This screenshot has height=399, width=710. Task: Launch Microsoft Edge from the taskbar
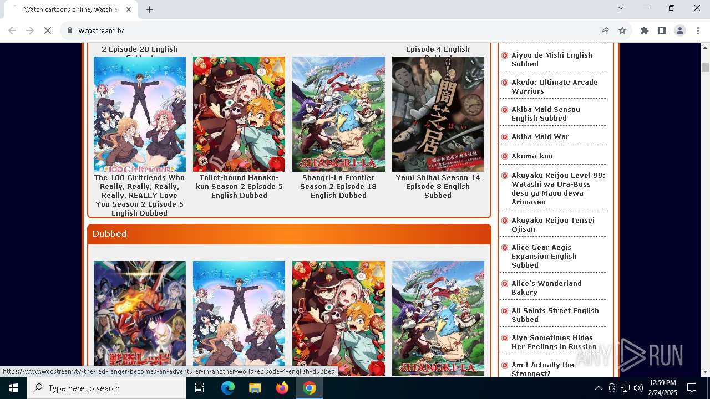coord(228,388)
